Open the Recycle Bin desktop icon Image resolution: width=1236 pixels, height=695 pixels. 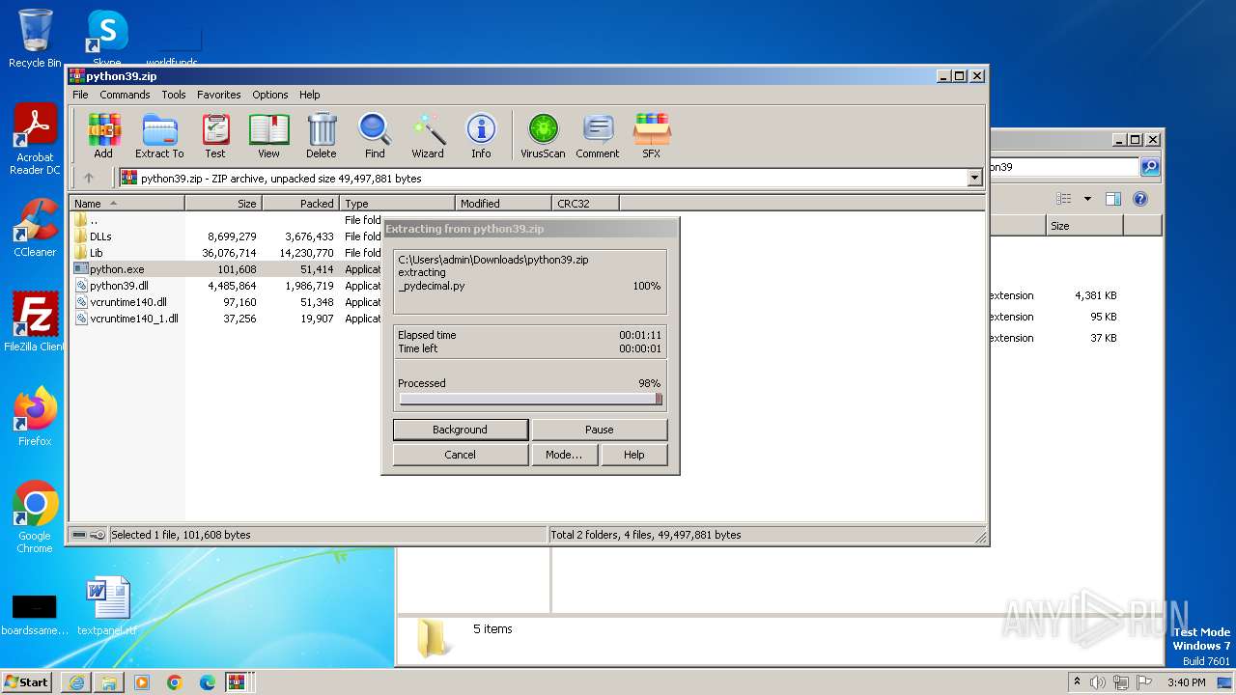(x=35, y=39)
